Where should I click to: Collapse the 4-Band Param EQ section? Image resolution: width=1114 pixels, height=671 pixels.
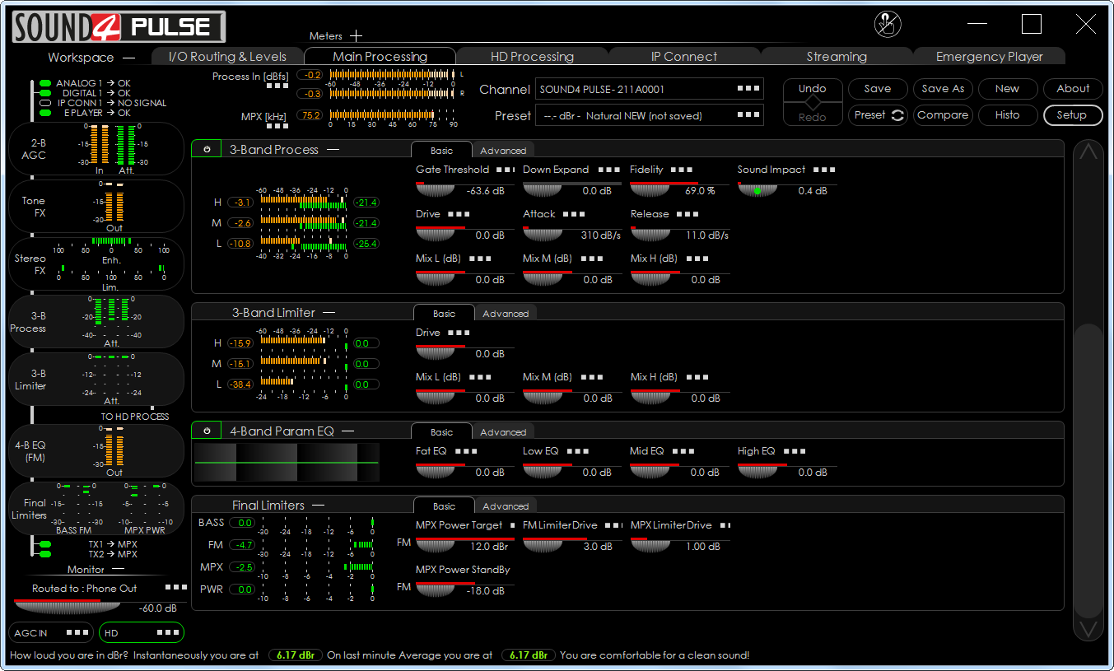(x=348, y=431)
